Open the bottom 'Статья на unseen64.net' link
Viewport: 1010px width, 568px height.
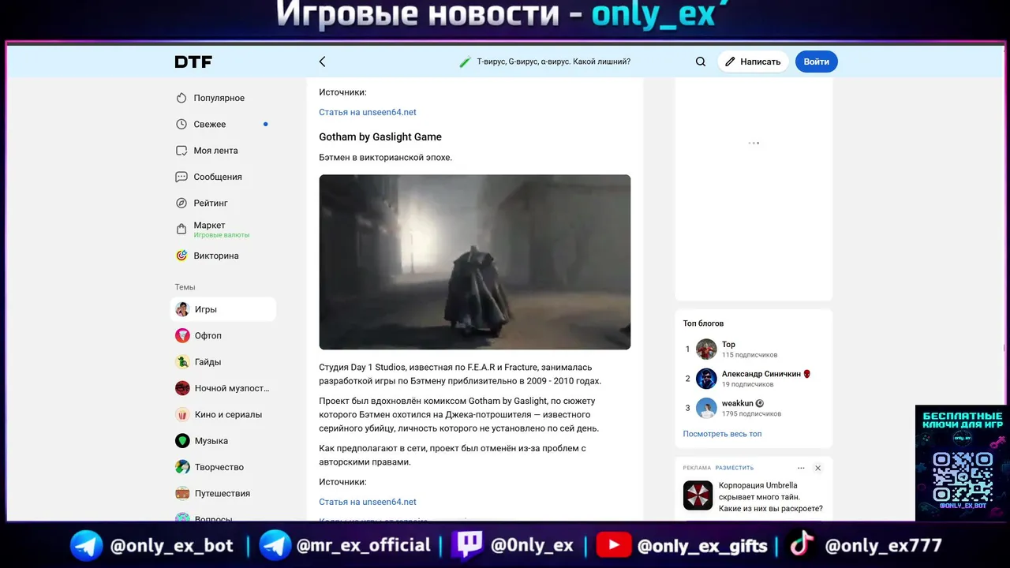(x=368, y=502)
